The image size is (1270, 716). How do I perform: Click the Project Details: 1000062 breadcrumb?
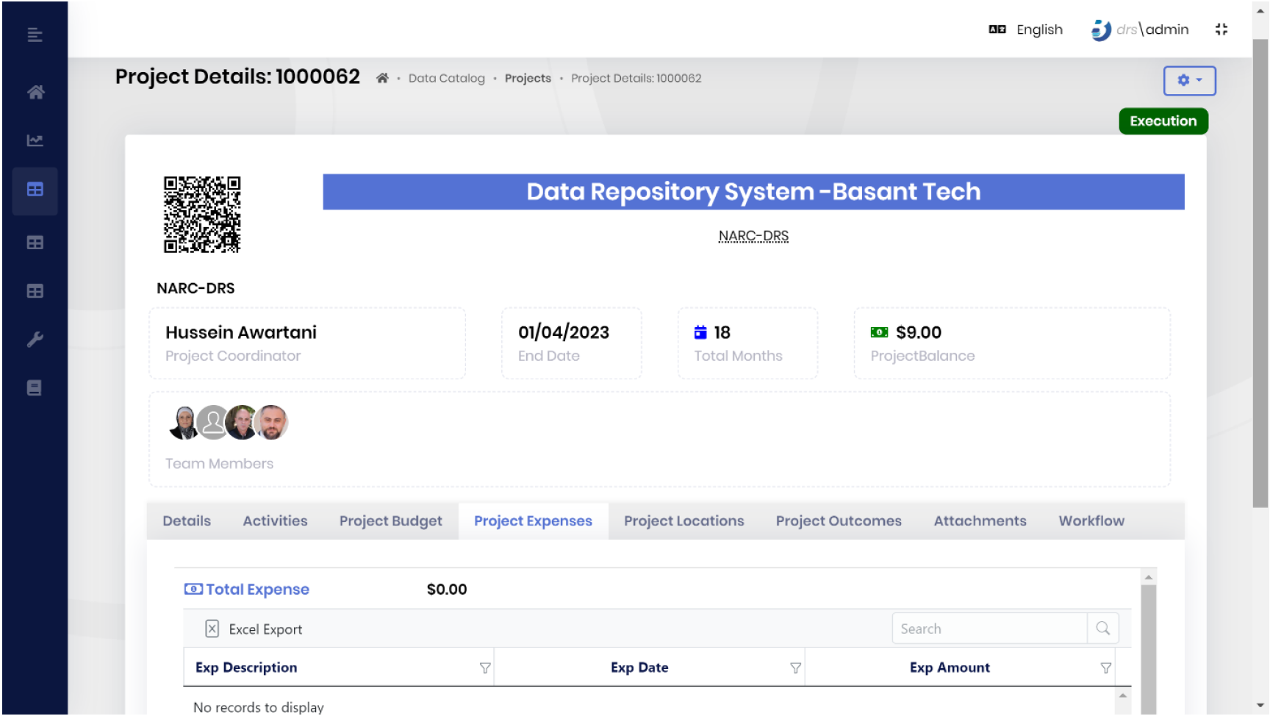point(636,78)
